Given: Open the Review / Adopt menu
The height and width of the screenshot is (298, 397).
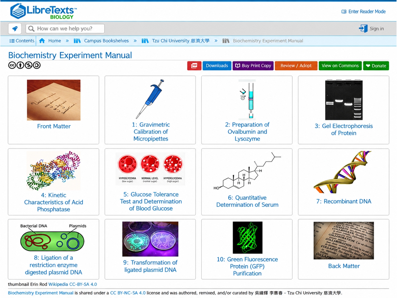Looking at the screenshot, I should click(296, 66).
